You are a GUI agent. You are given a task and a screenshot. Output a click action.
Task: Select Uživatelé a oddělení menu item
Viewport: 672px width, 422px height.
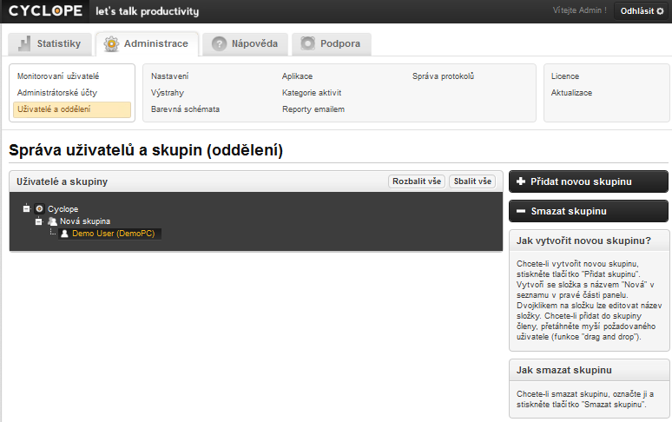tap(72, 109)
